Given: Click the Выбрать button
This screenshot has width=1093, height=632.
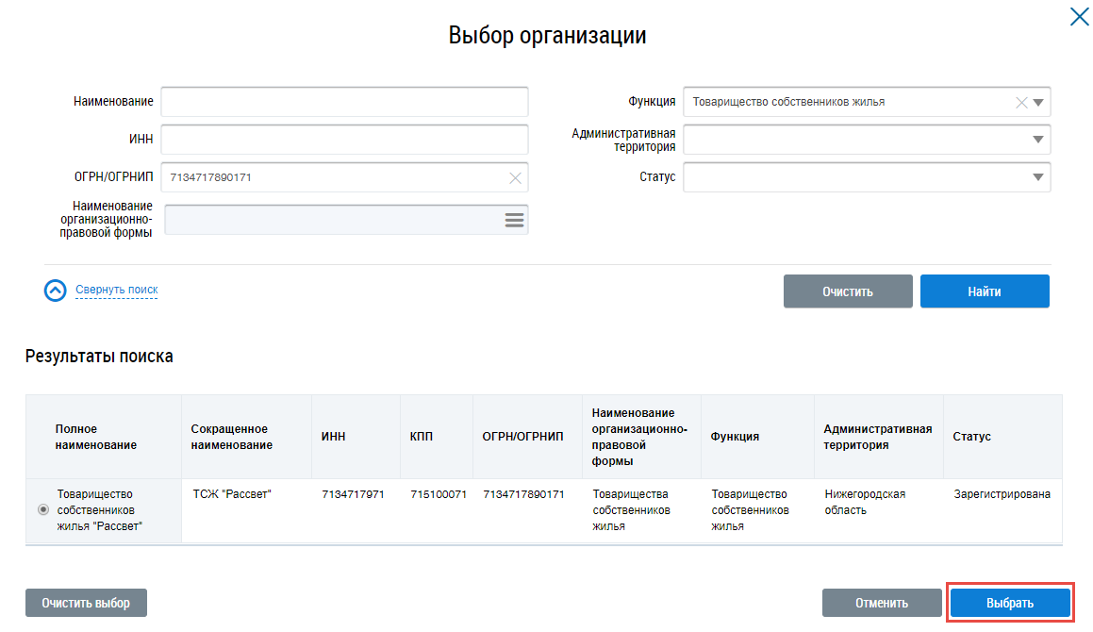Looking at the screenshot, I should pyautogui.click(x=1010, y=604).
